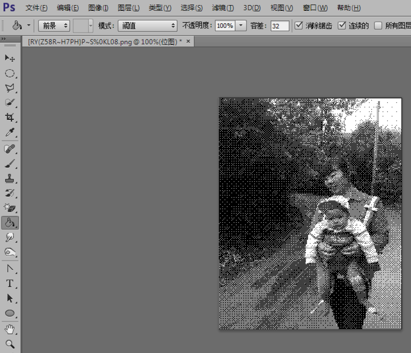Toggle the 所有图层 all layers checkbox
411x353 pixels.
point(378,25)
